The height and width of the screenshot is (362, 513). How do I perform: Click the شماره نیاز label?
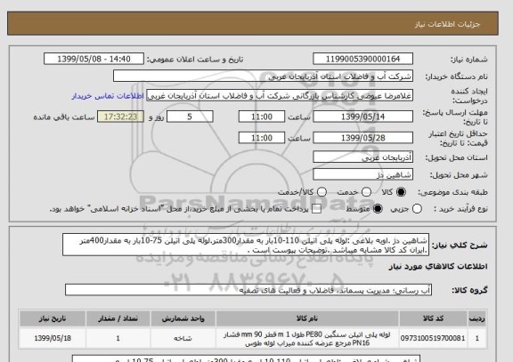coord(469,60)
